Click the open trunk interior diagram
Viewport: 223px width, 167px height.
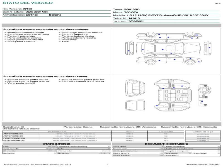(135, 88)
